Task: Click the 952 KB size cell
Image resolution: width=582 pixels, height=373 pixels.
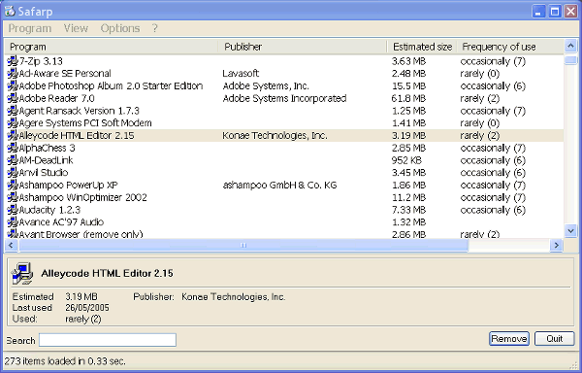Action: [406, 160]
